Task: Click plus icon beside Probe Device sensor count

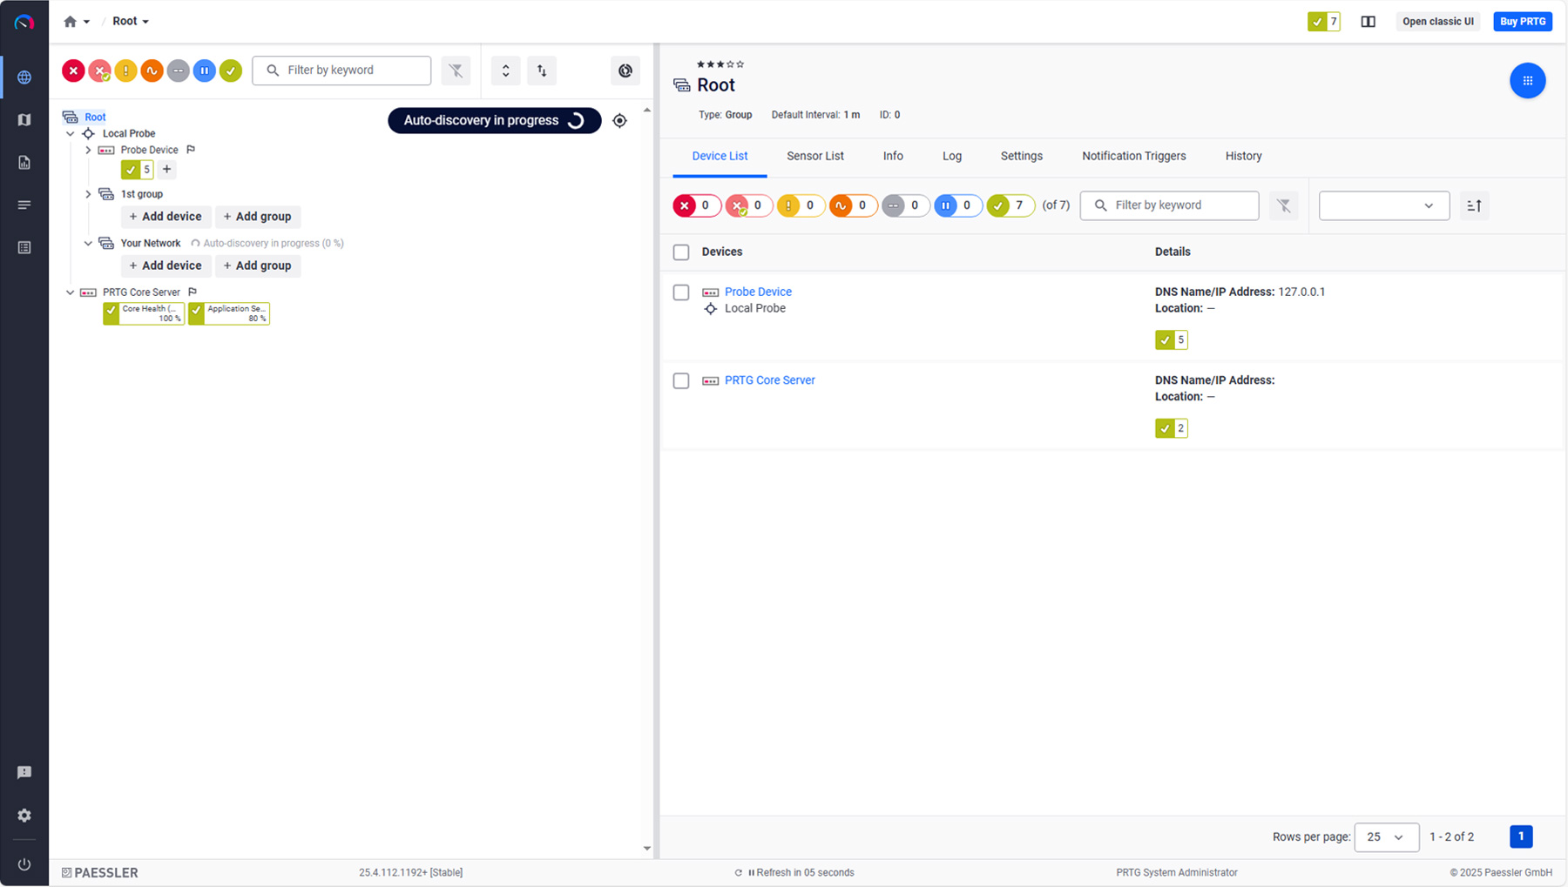Action: [x=166, y=170]
